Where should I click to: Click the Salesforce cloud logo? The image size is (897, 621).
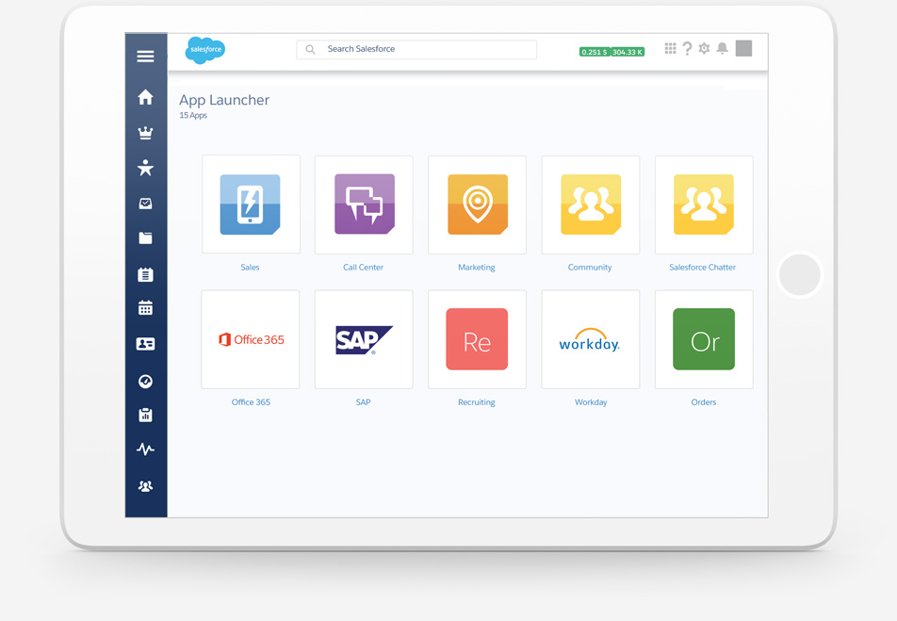point(204,50)
